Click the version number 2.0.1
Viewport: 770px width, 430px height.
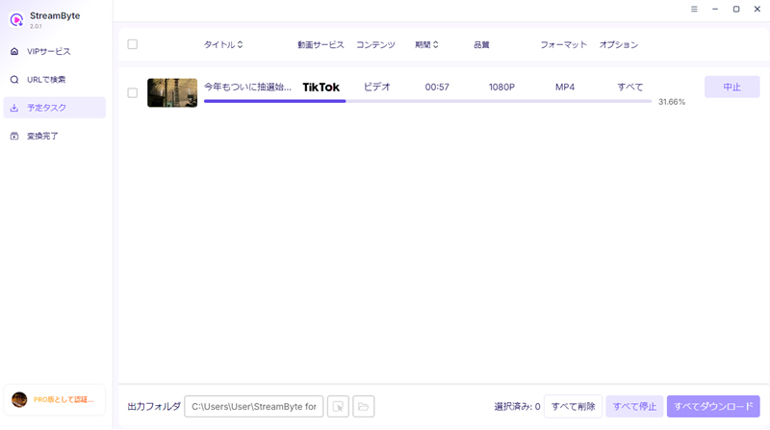click(36, 27)
